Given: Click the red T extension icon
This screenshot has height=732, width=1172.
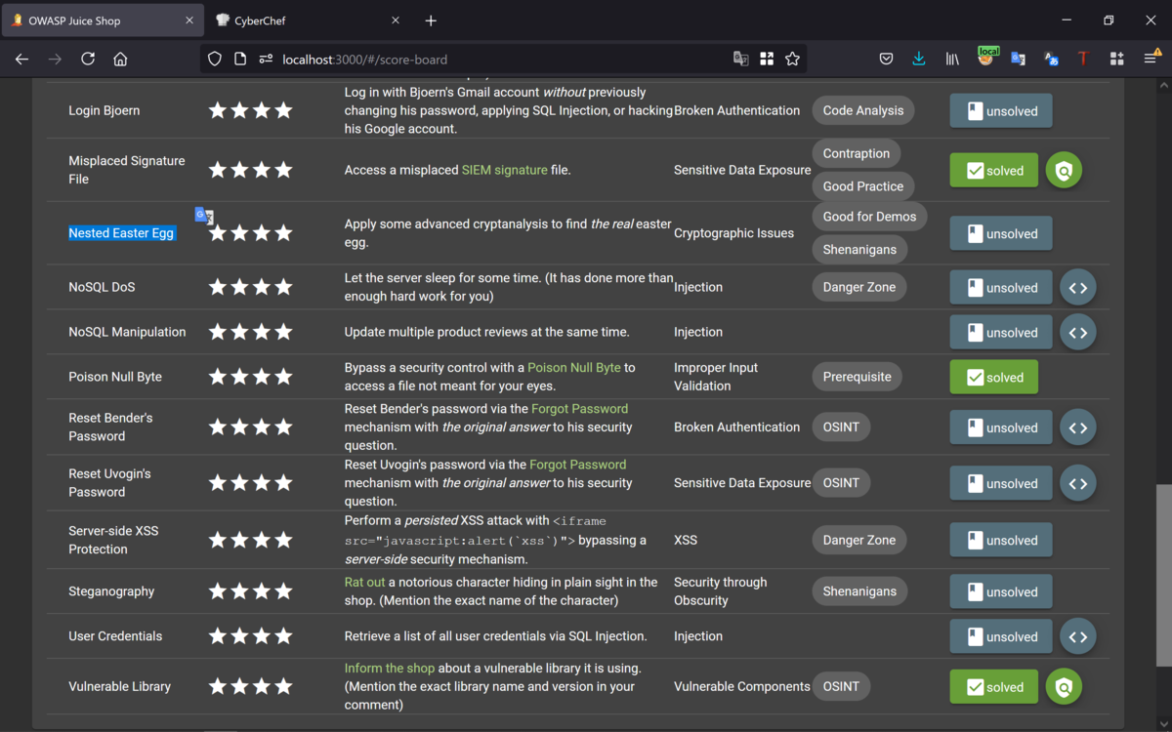Looking at the screenshot, I should pyautogui.click(x=1083, y=59).
